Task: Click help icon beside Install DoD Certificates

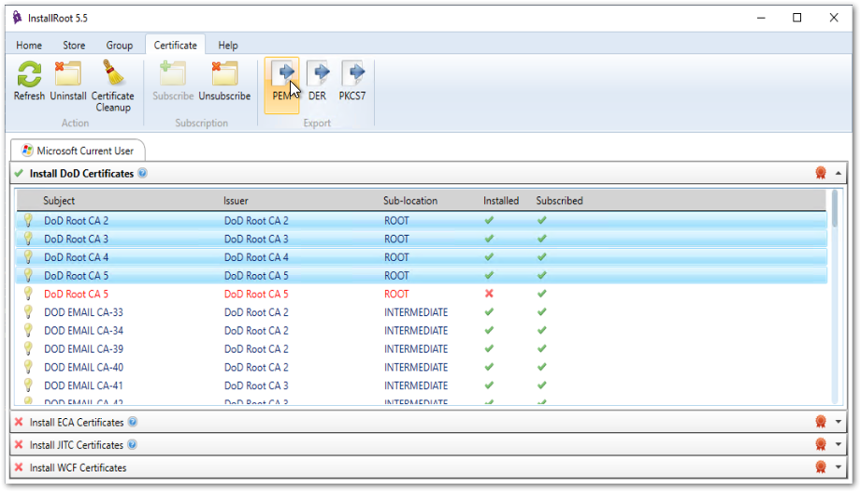Action: click(x=142, y=173)
